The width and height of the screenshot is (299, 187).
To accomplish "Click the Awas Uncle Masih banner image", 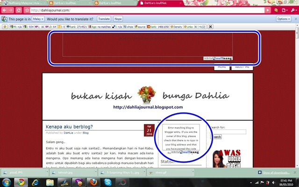I will point(227,159).
